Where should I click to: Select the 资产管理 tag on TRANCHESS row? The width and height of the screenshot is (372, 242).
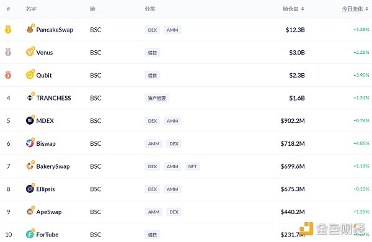point(157,98)
